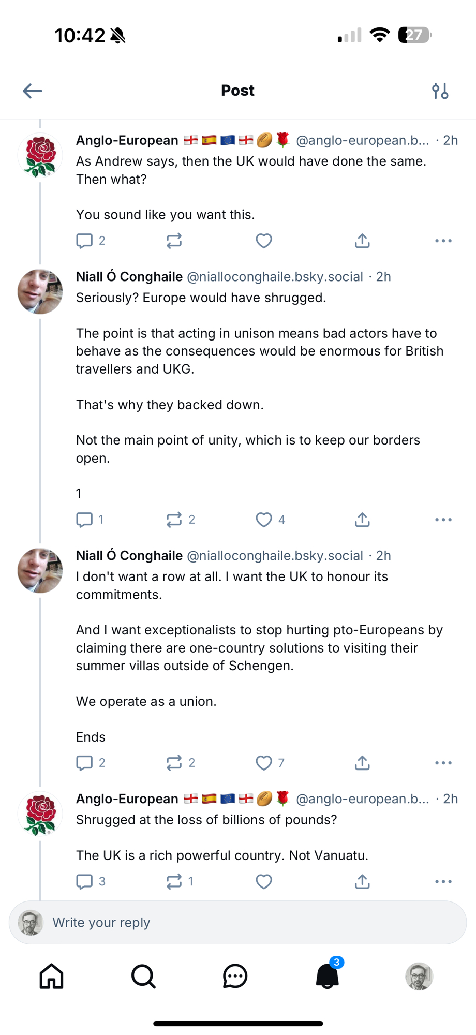
Task: Open more options on "Europe would have shrugged" post
Action: [443, 520]
